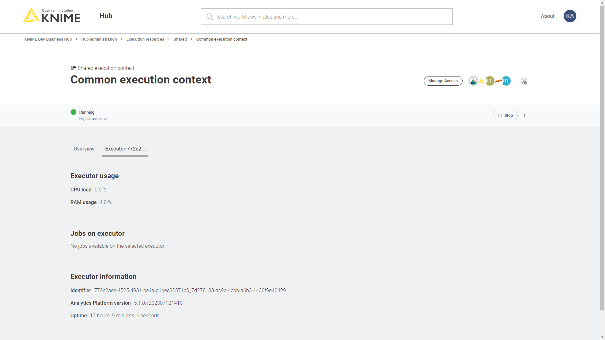Click the person/account icon beside Manage Access

click(x=524, y=81)
